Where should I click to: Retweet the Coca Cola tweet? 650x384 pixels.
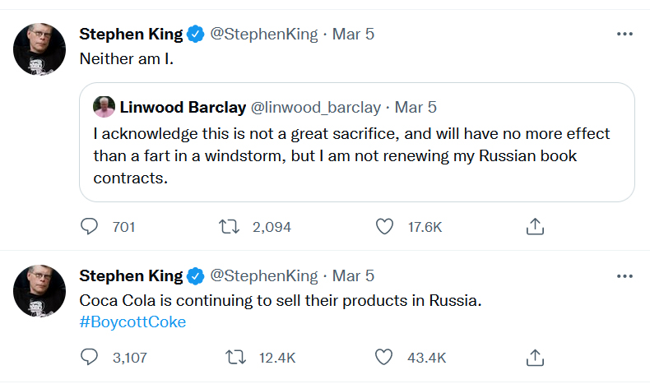tap(235, 357)
